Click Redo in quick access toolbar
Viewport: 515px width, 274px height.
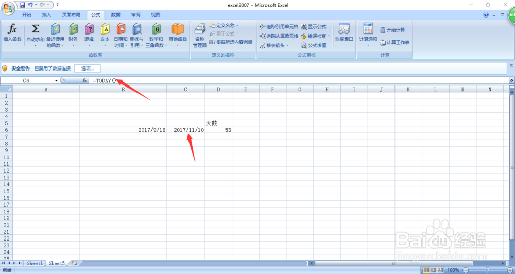coord(42,5)
